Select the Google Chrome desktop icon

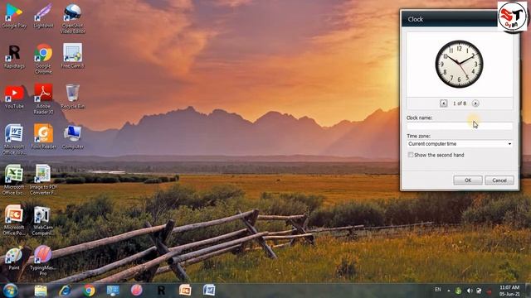[43, 59]
